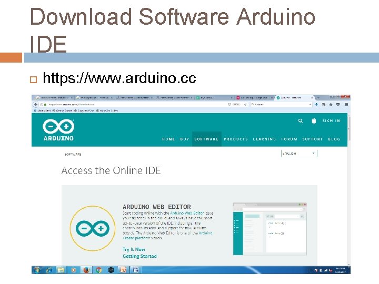
Task: Click the web editor preview screenshot
Action: tap(270, 229)
